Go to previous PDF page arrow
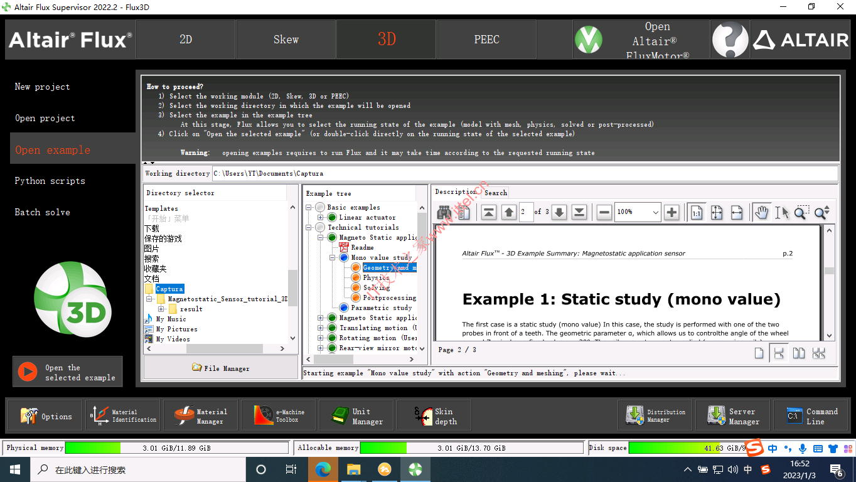The width and height of the screenshot is (856, 482). pyautogui.click(x=509, y=212)
